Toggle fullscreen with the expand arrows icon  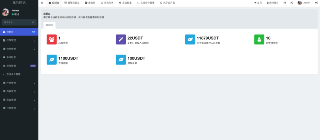coord(292,3)
